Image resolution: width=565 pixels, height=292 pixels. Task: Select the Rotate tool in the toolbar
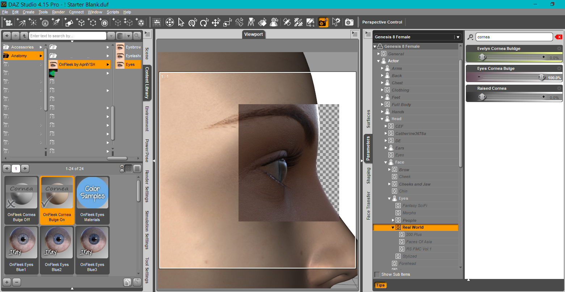point(205,22)
